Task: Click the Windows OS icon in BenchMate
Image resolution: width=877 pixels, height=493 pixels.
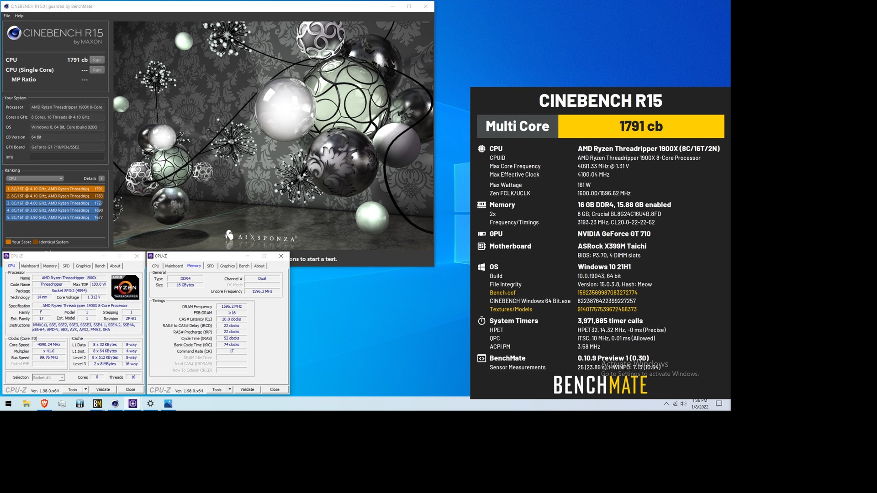Action: point(481,267)
